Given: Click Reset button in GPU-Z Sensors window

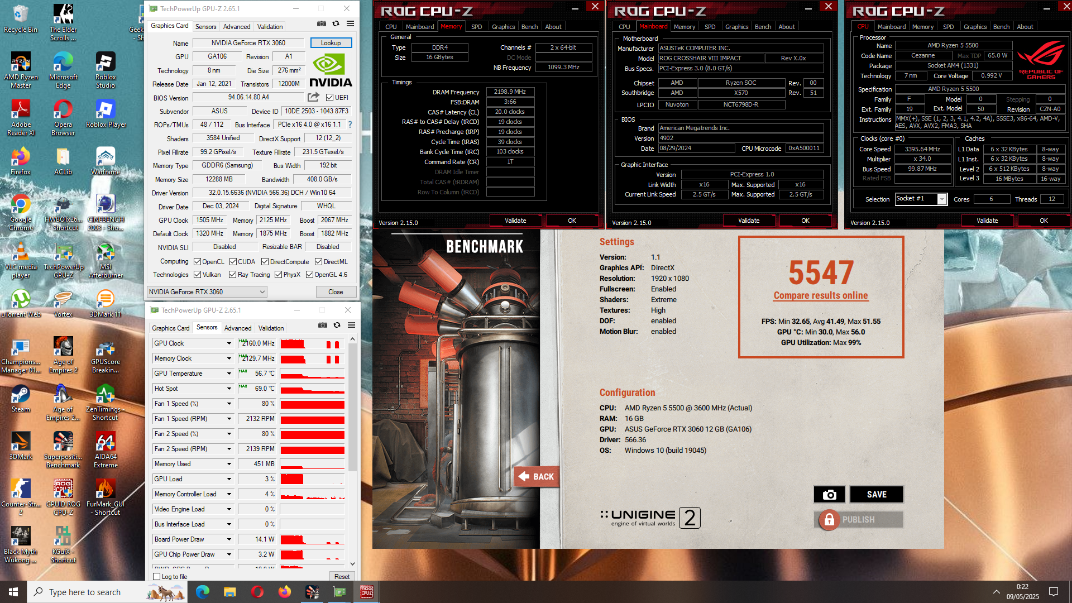Looking at the screenshot, I should (342, 577).
